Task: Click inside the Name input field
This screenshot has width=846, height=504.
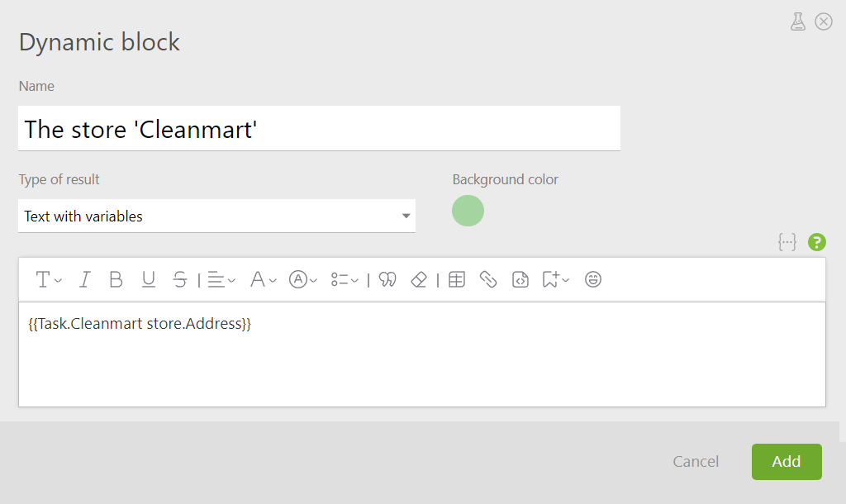Action: point(320,128)
